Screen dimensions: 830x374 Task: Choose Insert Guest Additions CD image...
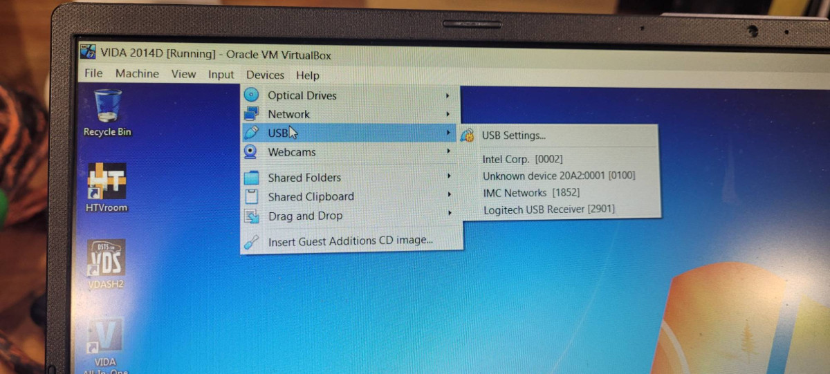coord(352,241)
